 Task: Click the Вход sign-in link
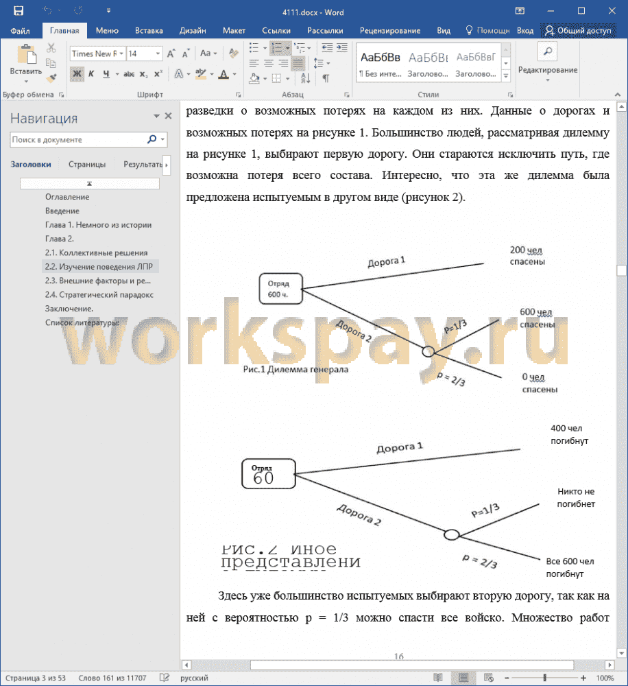[x=524, y=31]
